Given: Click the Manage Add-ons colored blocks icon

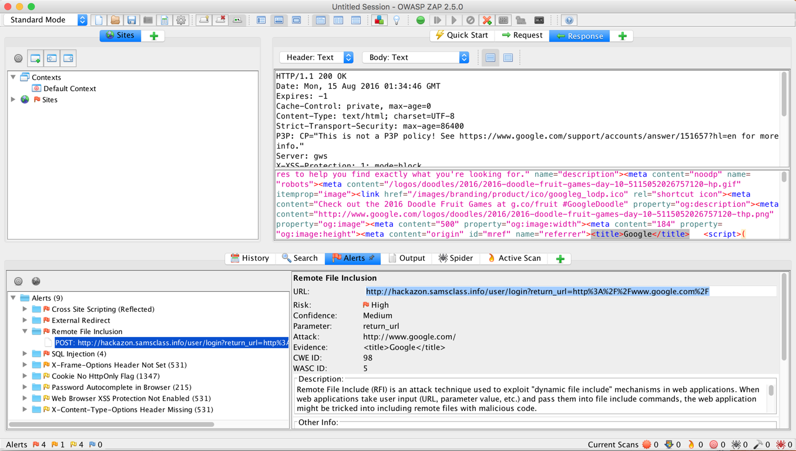Looking at the screenshot, I should (379, 20).
